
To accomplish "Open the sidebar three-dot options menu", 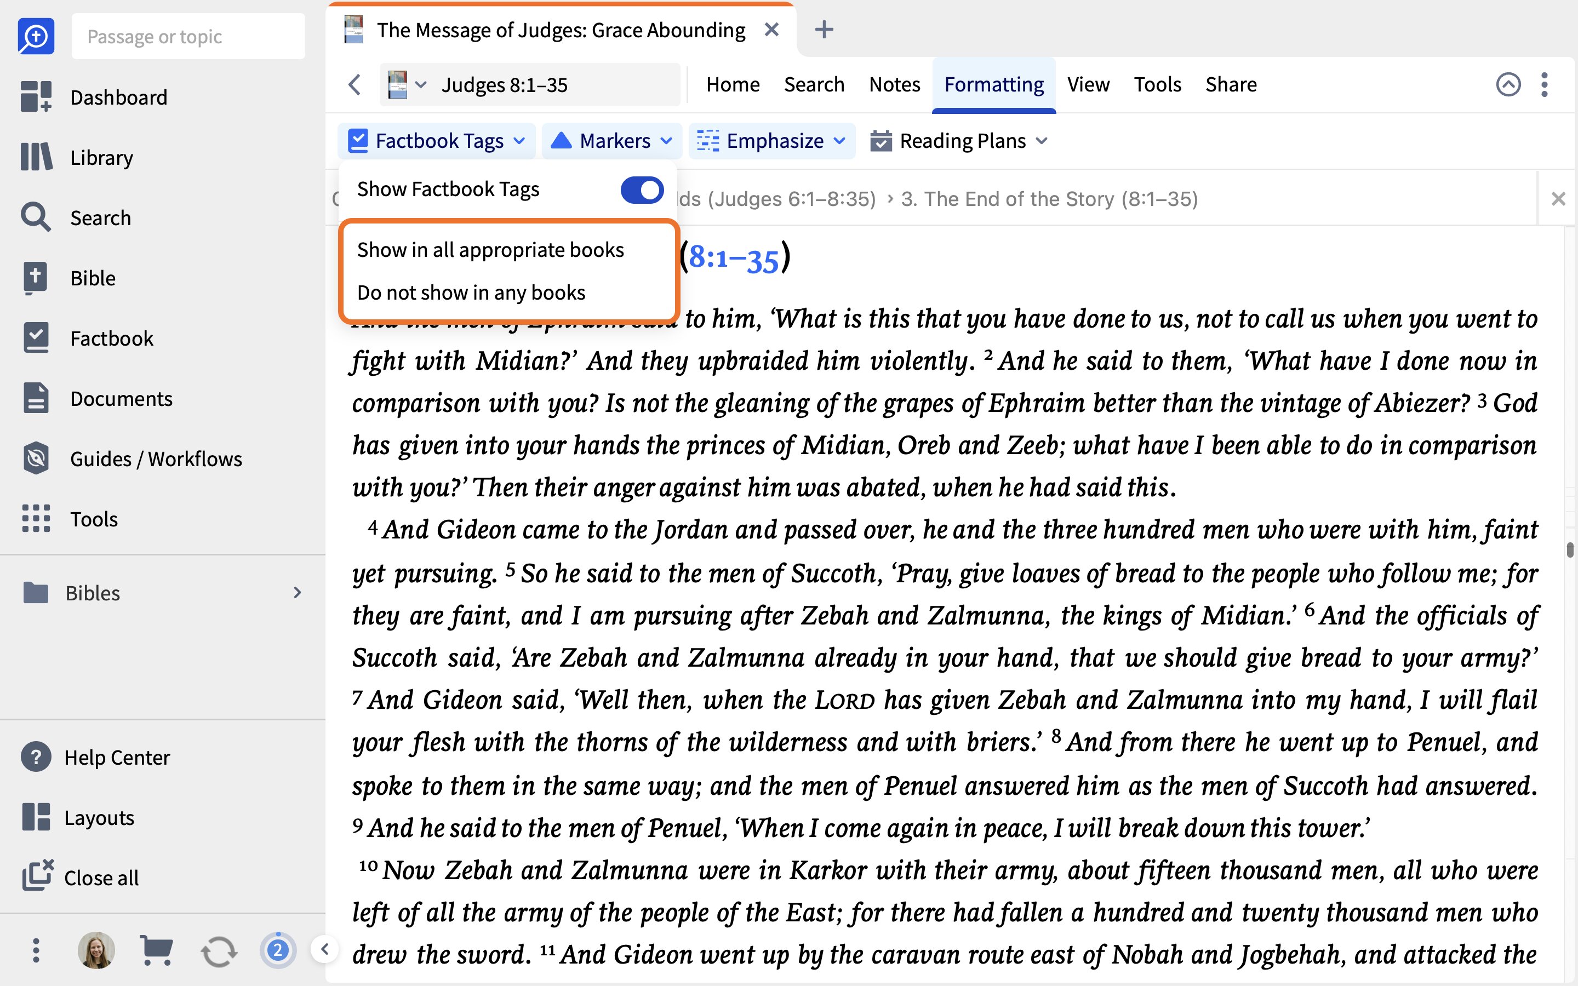I will 36,950.
